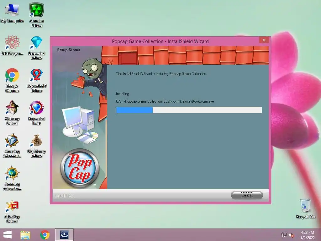
Task: Click the muted volume tray icon
Action: click(291, 235)
